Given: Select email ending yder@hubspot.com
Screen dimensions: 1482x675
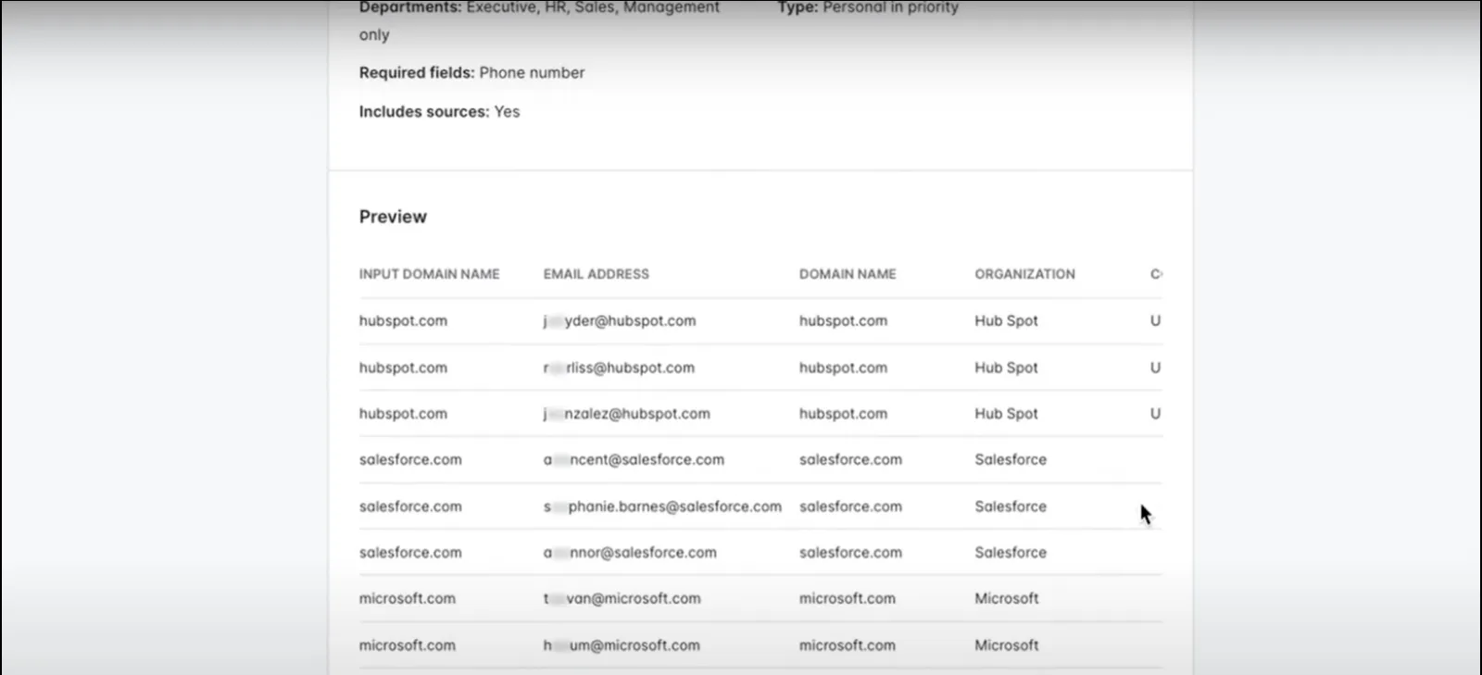Looking at the screenshot, I should click(620, 320).
